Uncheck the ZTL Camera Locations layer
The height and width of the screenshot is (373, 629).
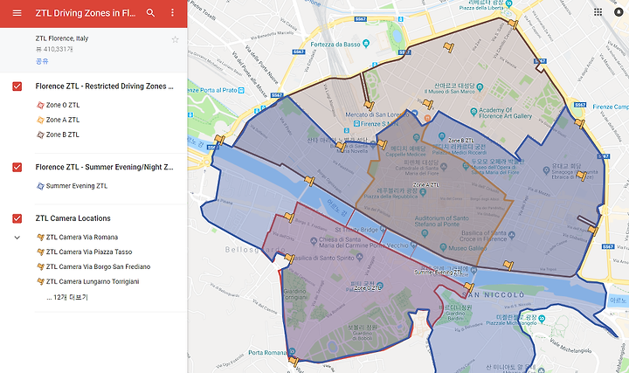17,218
